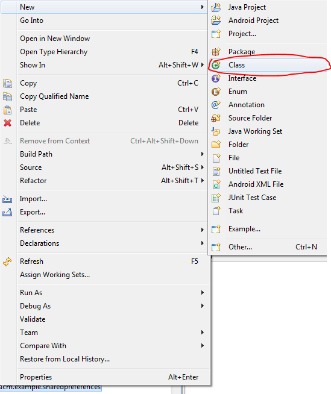Screen dimensions: 331x394
Task: Expand the Debug As submenu arrow
Action: pyautogui.click(x=202, y=306)
